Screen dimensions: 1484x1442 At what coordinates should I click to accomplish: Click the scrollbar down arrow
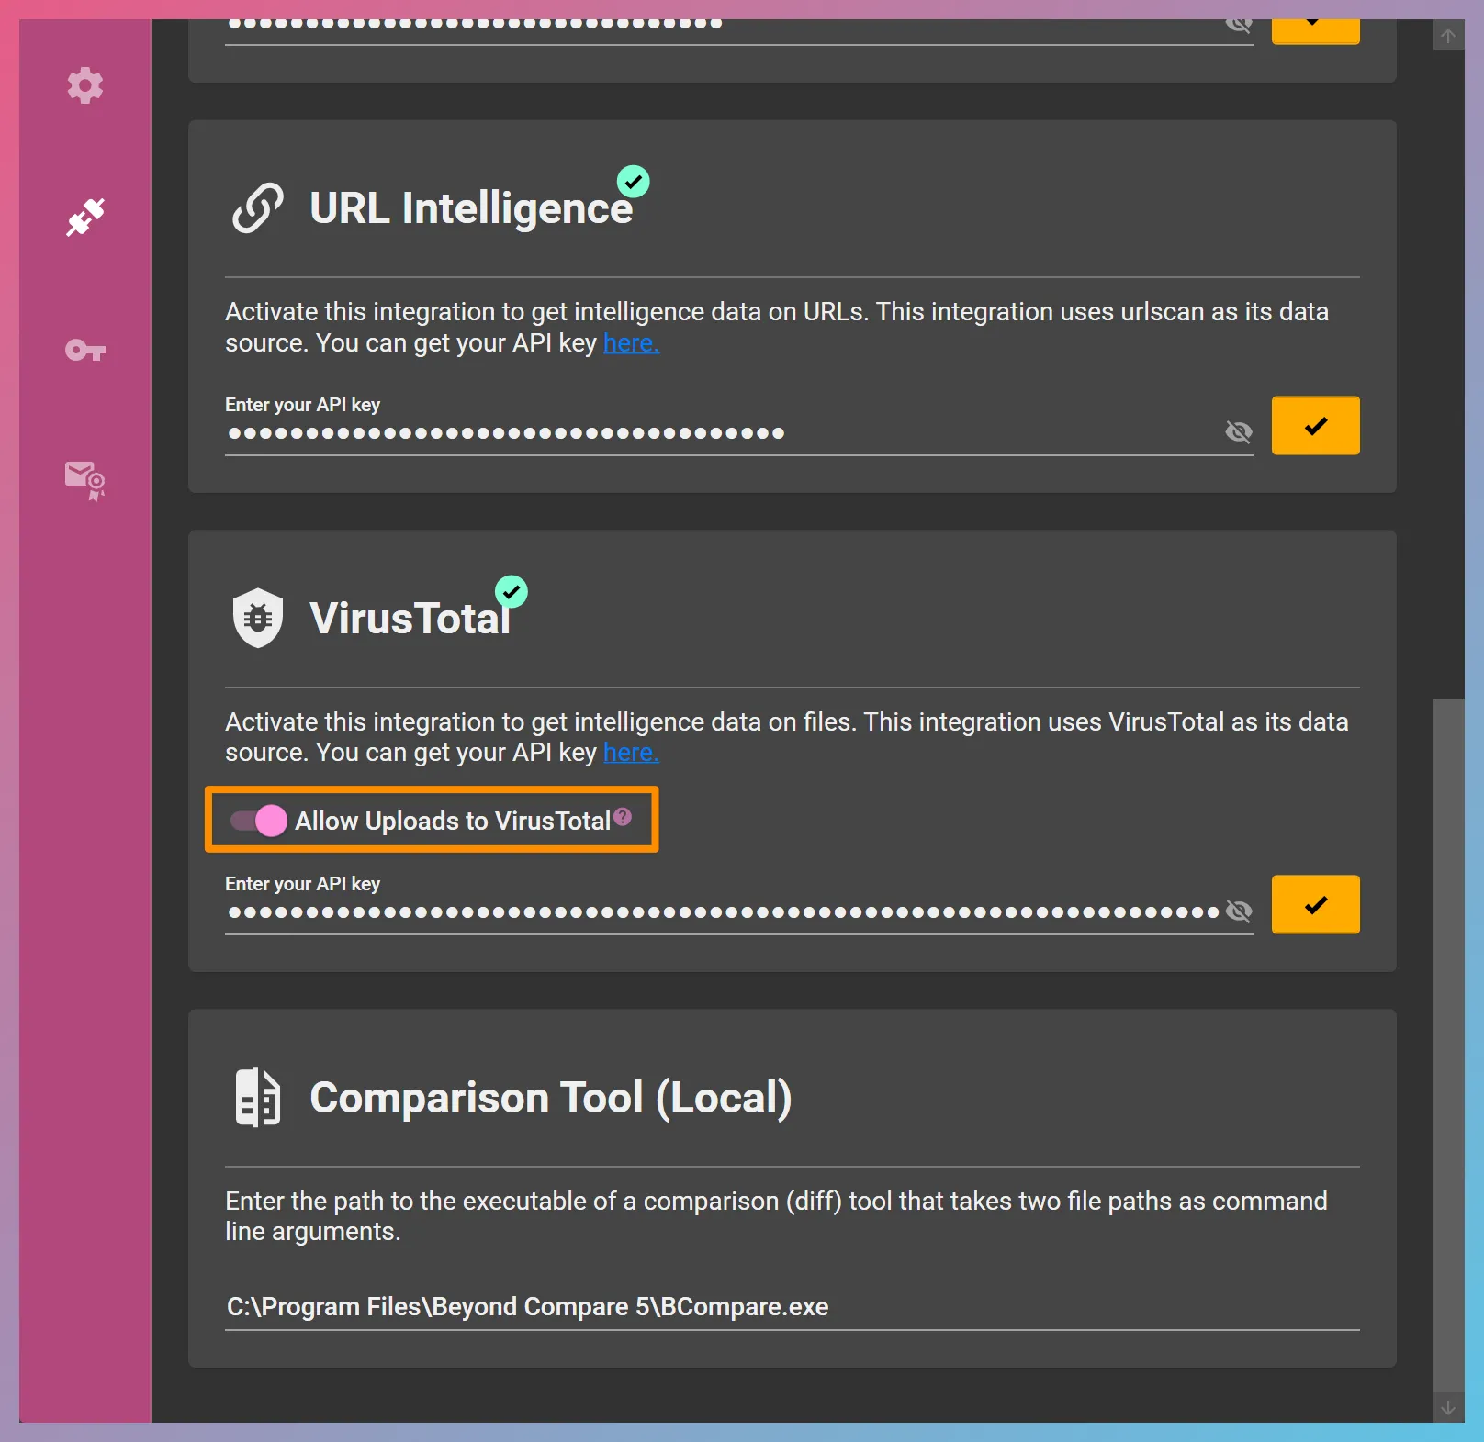point(1448,1407)
